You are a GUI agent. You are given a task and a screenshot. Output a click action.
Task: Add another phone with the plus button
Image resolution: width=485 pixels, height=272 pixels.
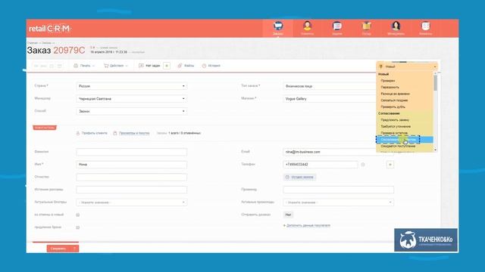click(390, 165)
